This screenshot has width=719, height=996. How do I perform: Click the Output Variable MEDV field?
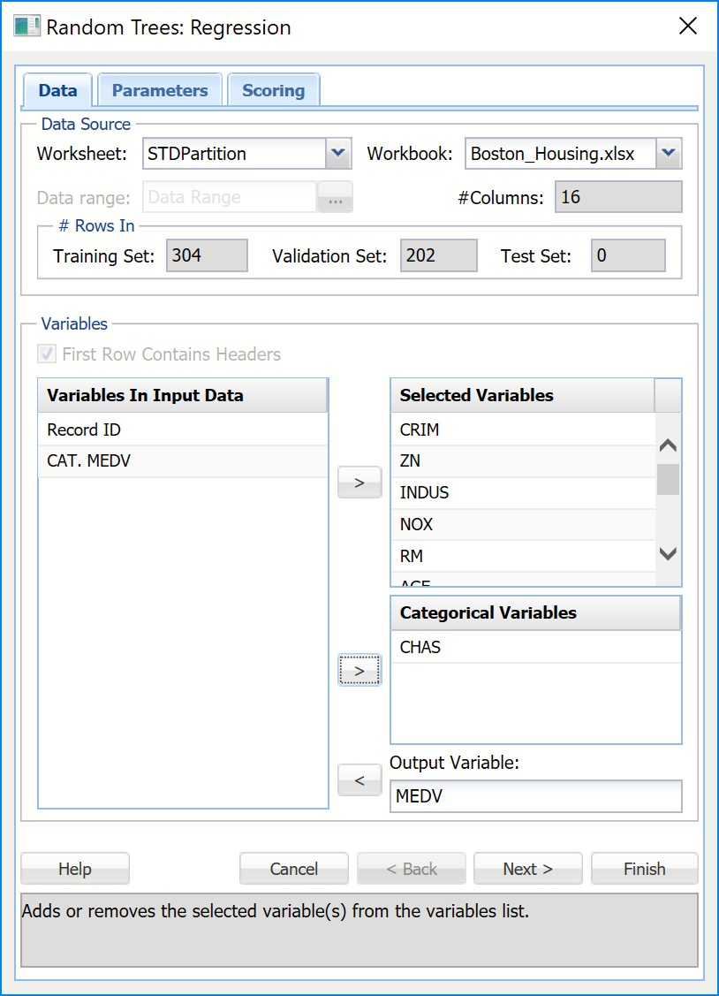(535, 796)
